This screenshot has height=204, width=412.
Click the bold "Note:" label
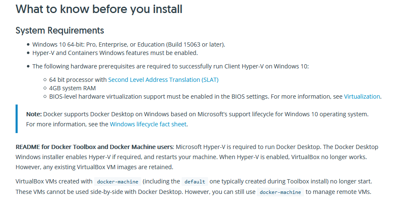tap(34, 114)
